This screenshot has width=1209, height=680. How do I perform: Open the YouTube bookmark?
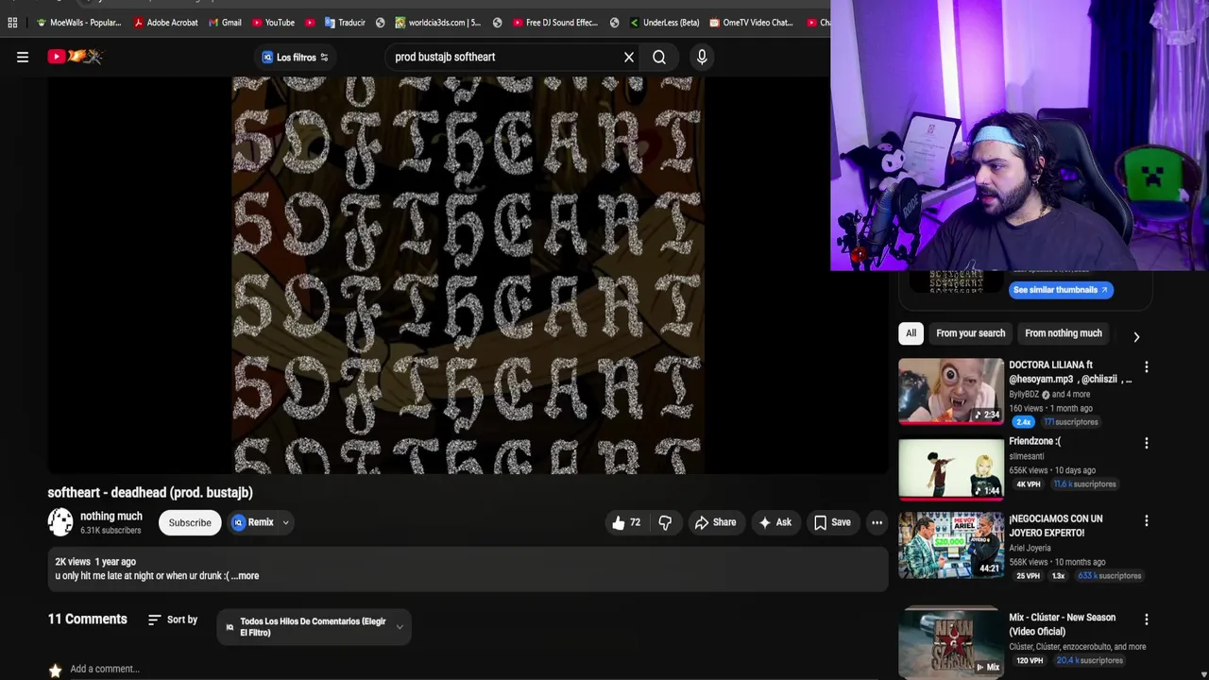coord(273,23)
